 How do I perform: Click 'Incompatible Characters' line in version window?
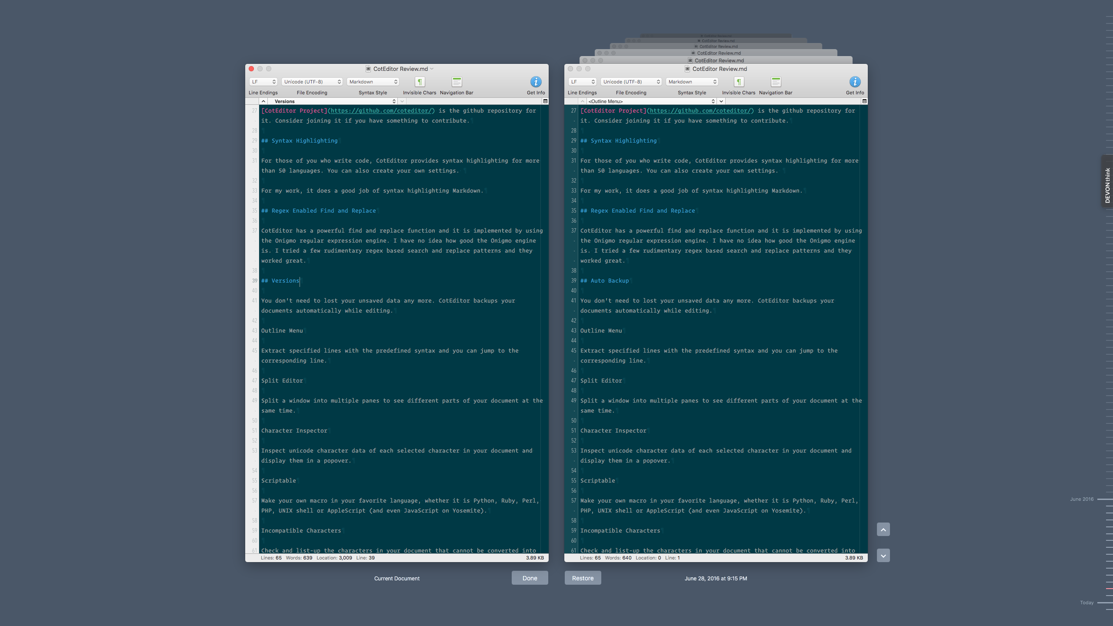coord(620,531)
